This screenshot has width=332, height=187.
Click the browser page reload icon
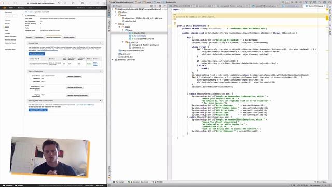(59, 3)
